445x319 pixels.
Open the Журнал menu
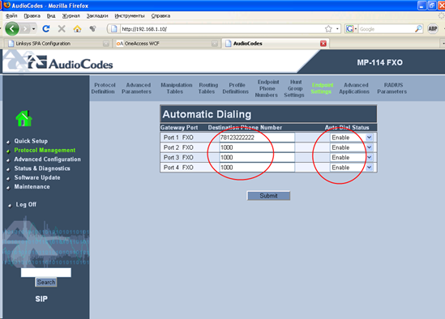coord(71,16)
